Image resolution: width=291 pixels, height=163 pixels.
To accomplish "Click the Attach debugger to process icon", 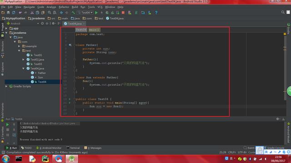I will [118, 13].
